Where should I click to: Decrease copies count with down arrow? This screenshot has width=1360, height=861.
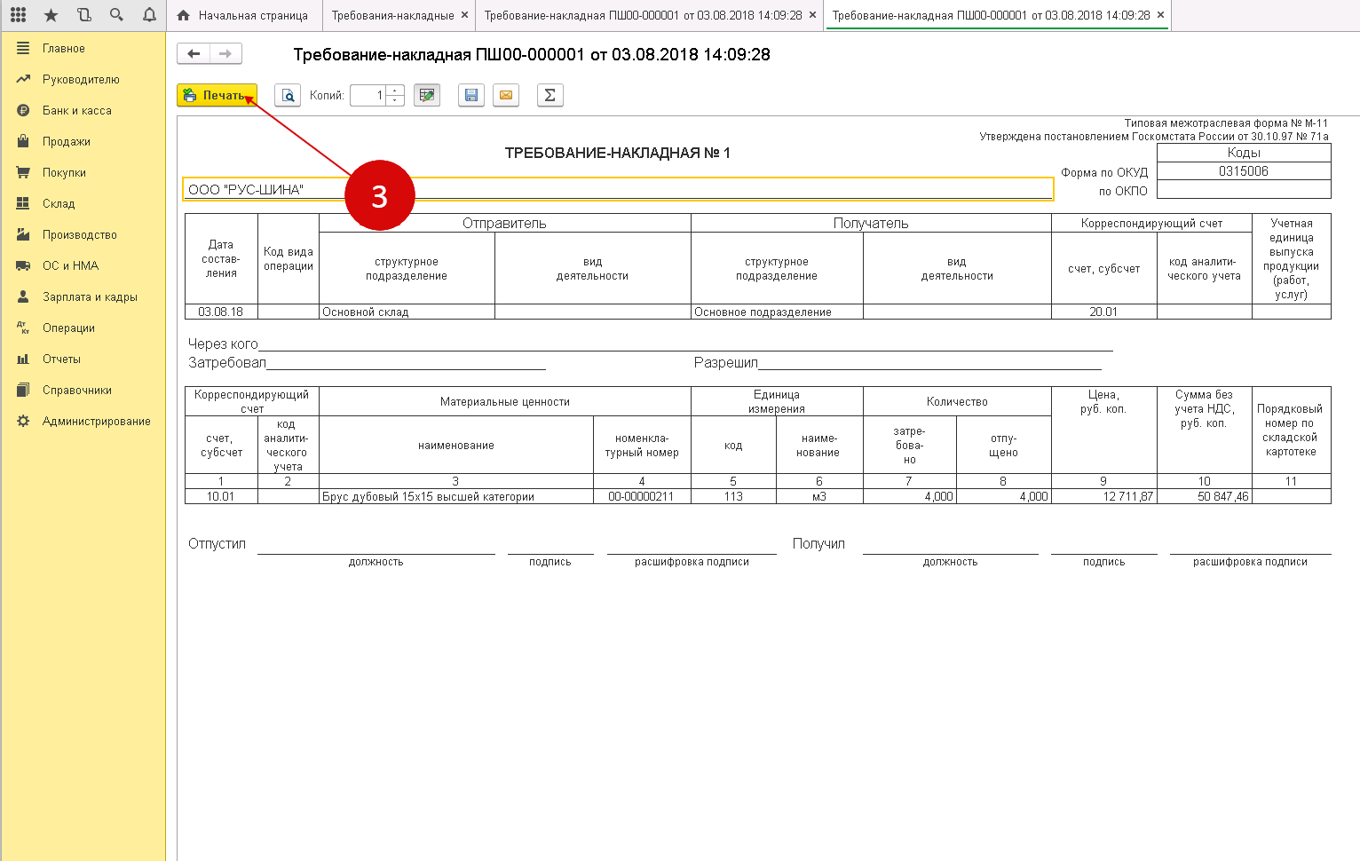396,100
